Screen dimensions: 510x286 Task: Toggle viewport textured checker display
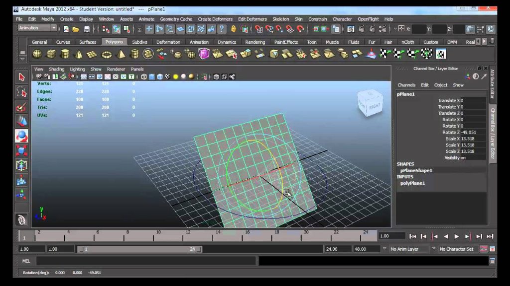[x=167, y=77]
